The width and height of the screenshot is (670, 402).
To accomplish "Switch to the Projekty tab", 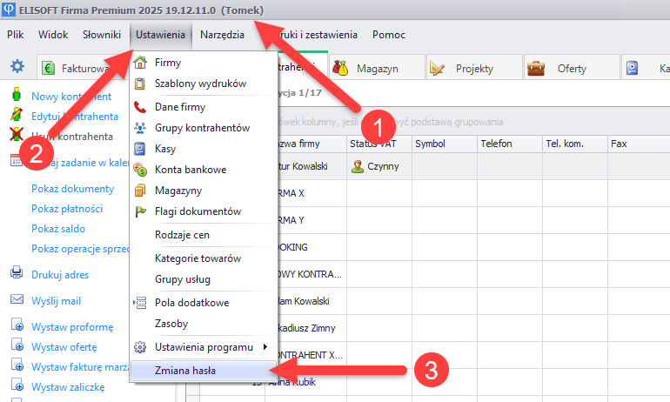I will click(x=474, y=69).
